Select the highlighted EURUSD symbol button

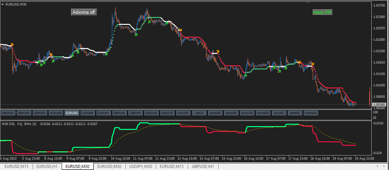[72, 113]
